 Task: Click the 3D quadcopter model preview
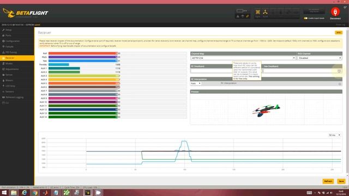click(266, 111)
